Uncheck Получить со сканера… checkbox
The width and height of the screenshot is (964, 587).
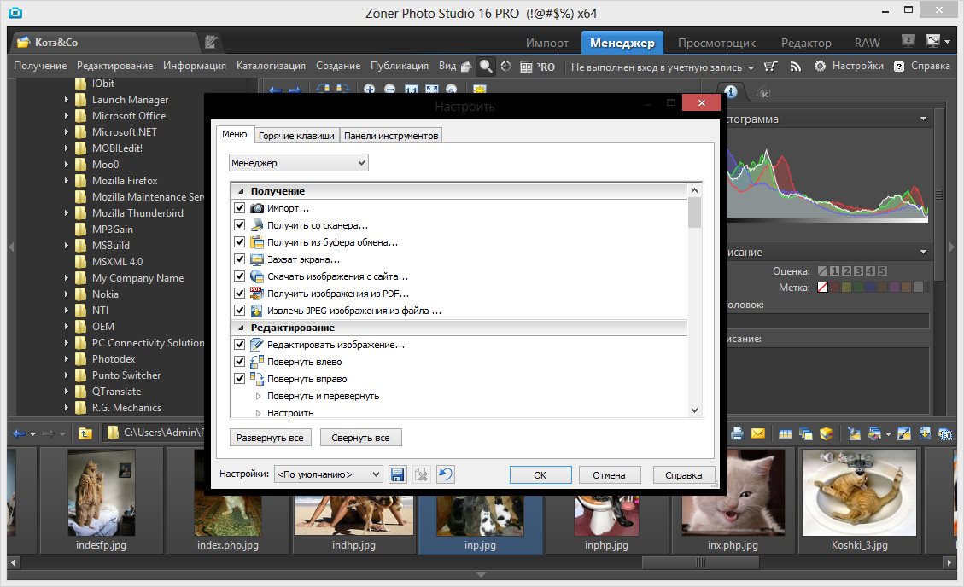240,225
